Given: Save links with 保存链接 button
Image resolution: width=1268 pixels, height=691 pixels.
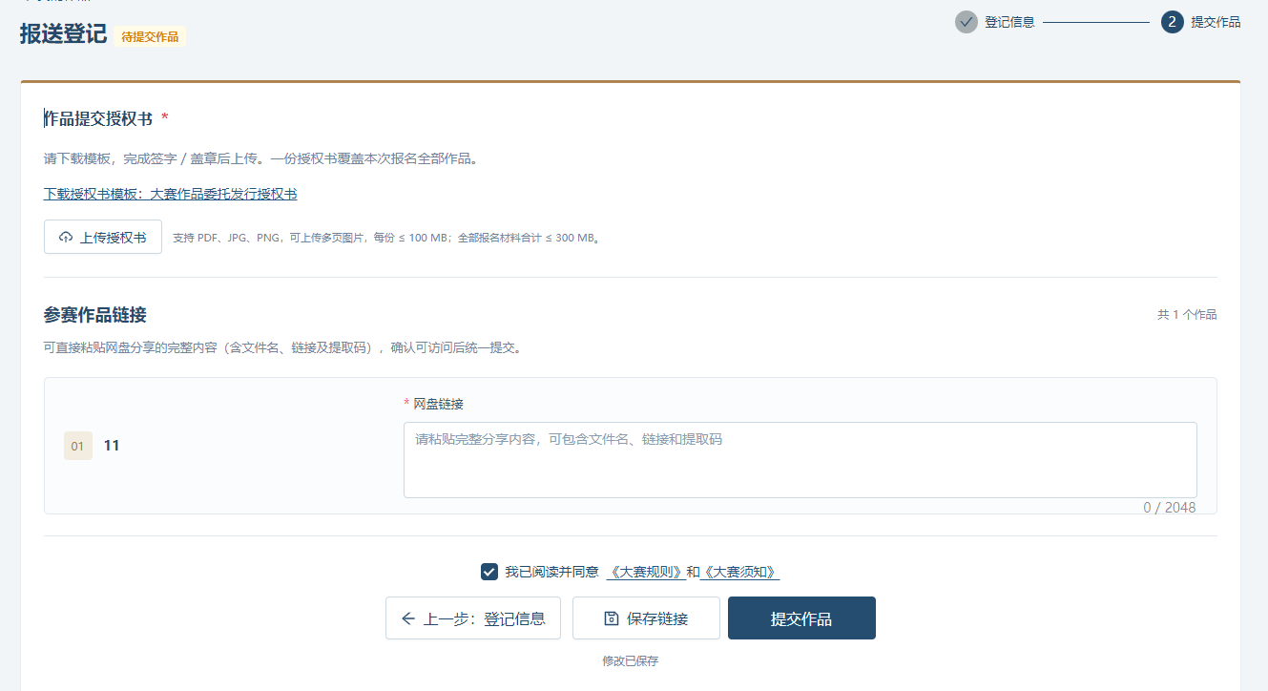Looking at the screenshot, I should 646,618.
